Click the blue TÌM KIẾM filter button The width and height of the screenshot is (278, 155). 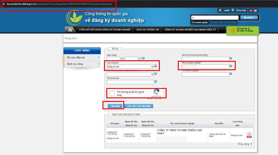click(x=115, y=106)
